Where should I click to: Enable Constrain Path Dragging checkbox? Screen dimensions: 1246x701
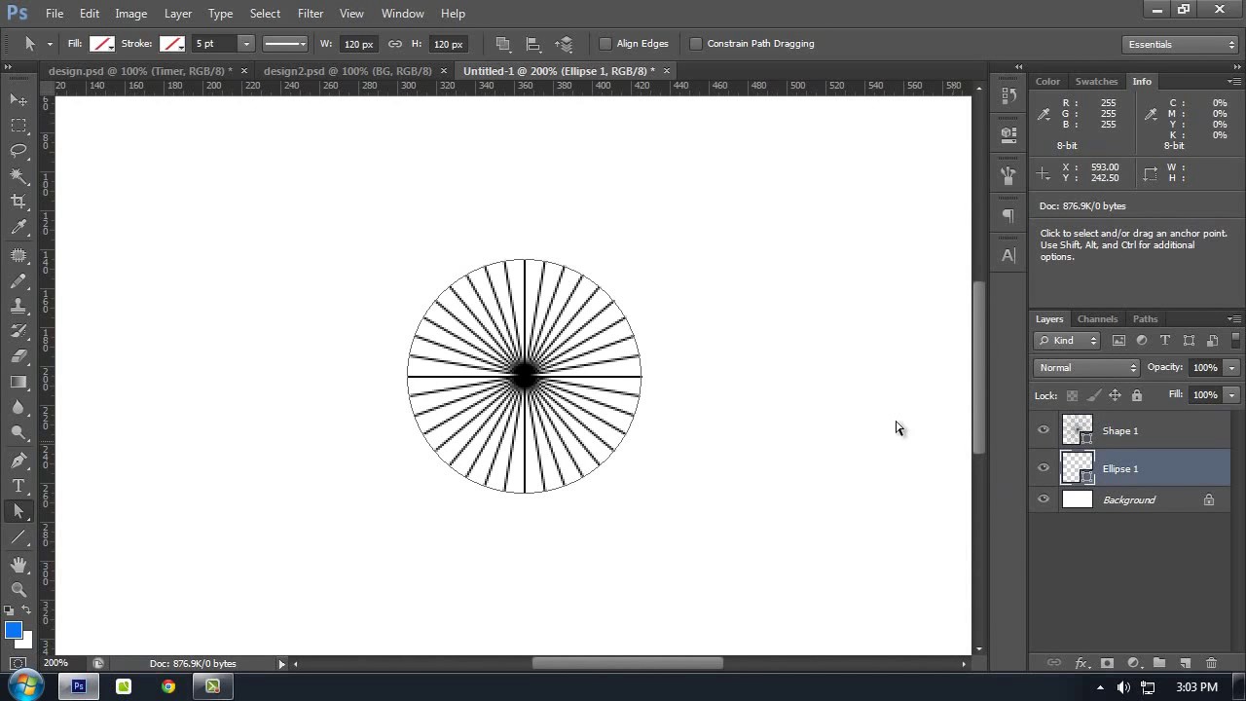click(x=696, y=44)
